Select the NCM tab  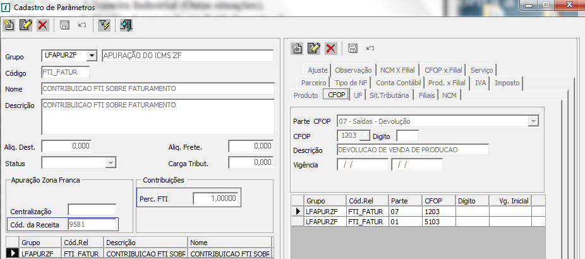click(449, 95)
